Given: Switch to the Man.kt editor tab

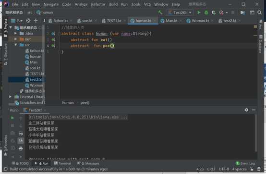Looking at the screenshot, I should pos(171,21).
